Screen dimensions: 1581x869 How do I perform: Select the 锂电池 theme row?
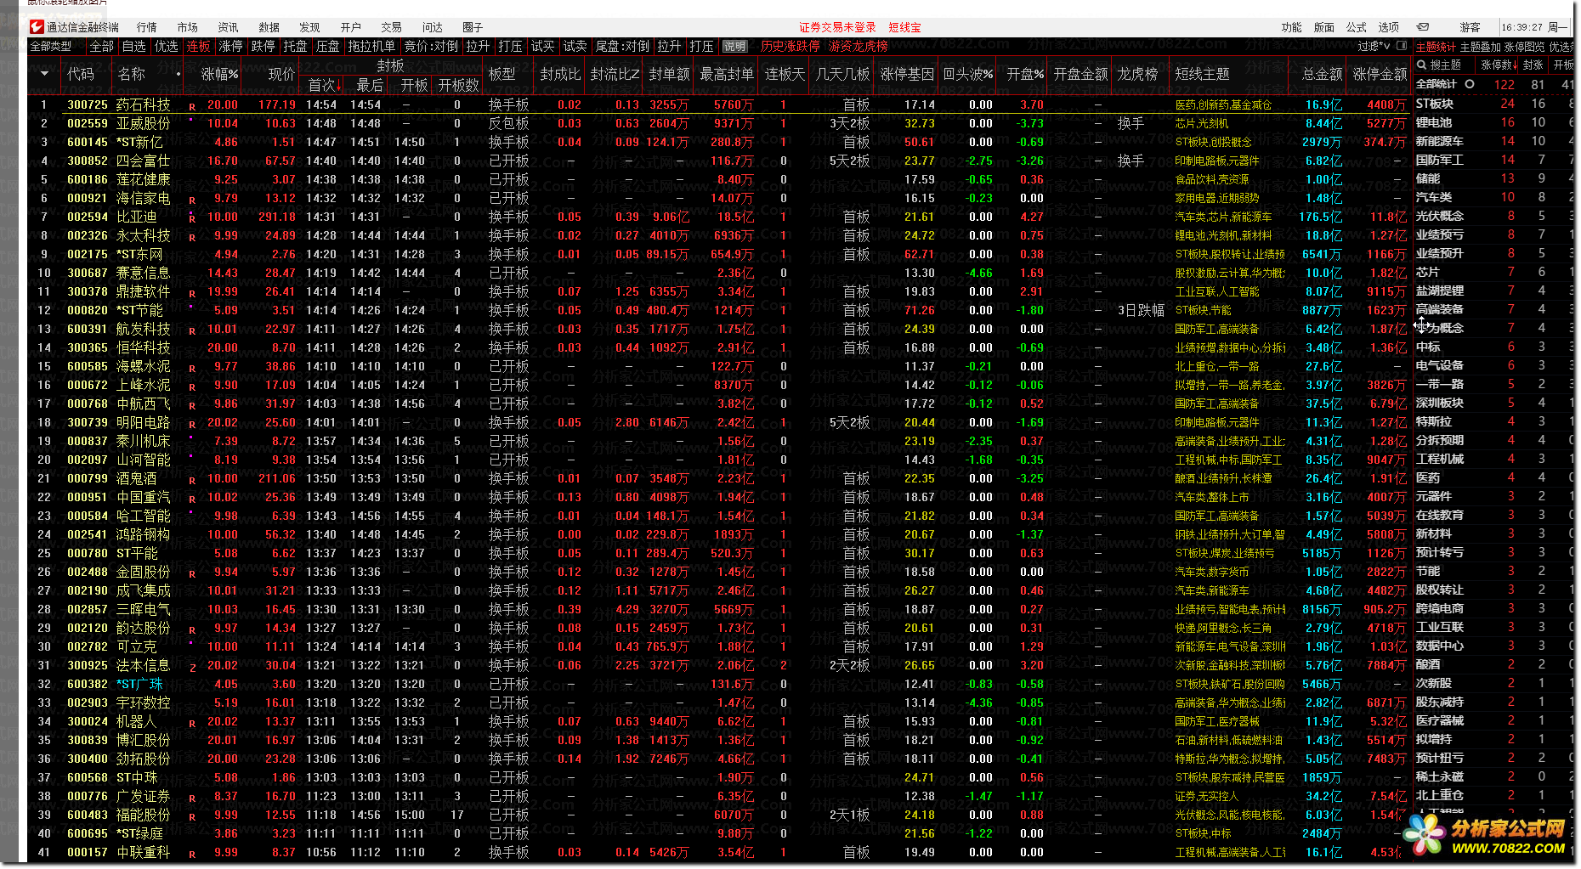coord(1494,122)
